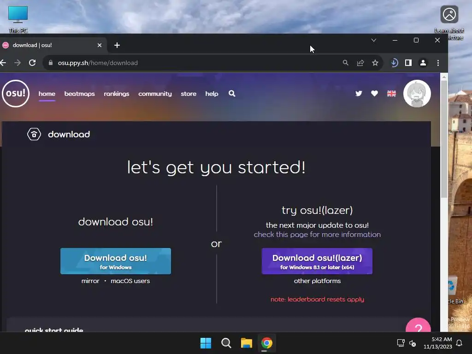Open the store nav menu
The width and height of the screenshot is (472, 354).
189,94
